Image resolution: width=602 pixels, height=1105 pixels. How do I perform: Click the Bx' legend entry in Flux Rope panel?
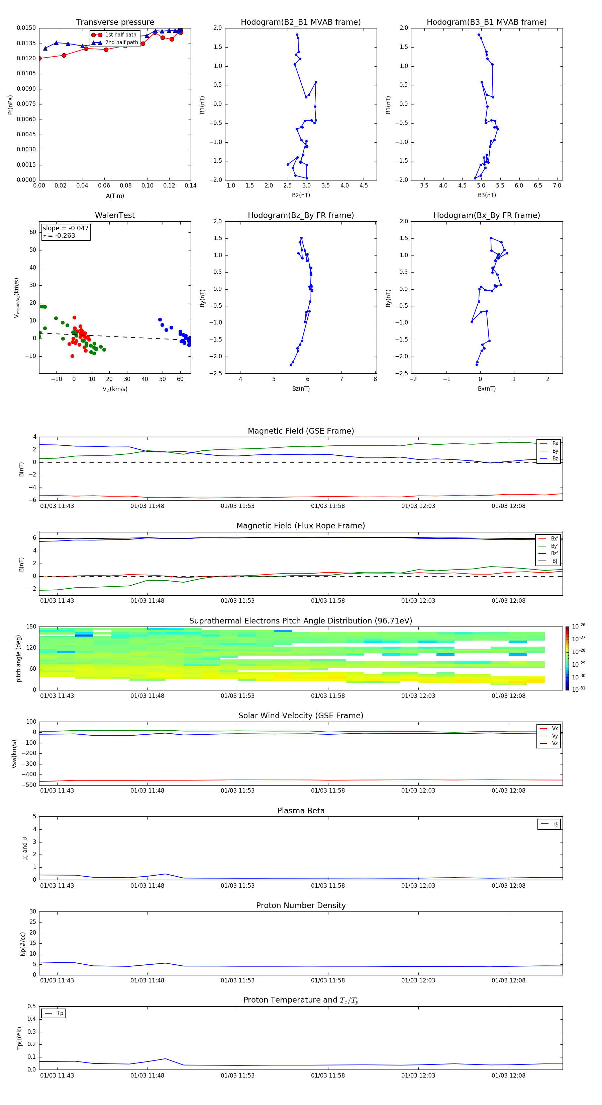click(x=548, y=539)
